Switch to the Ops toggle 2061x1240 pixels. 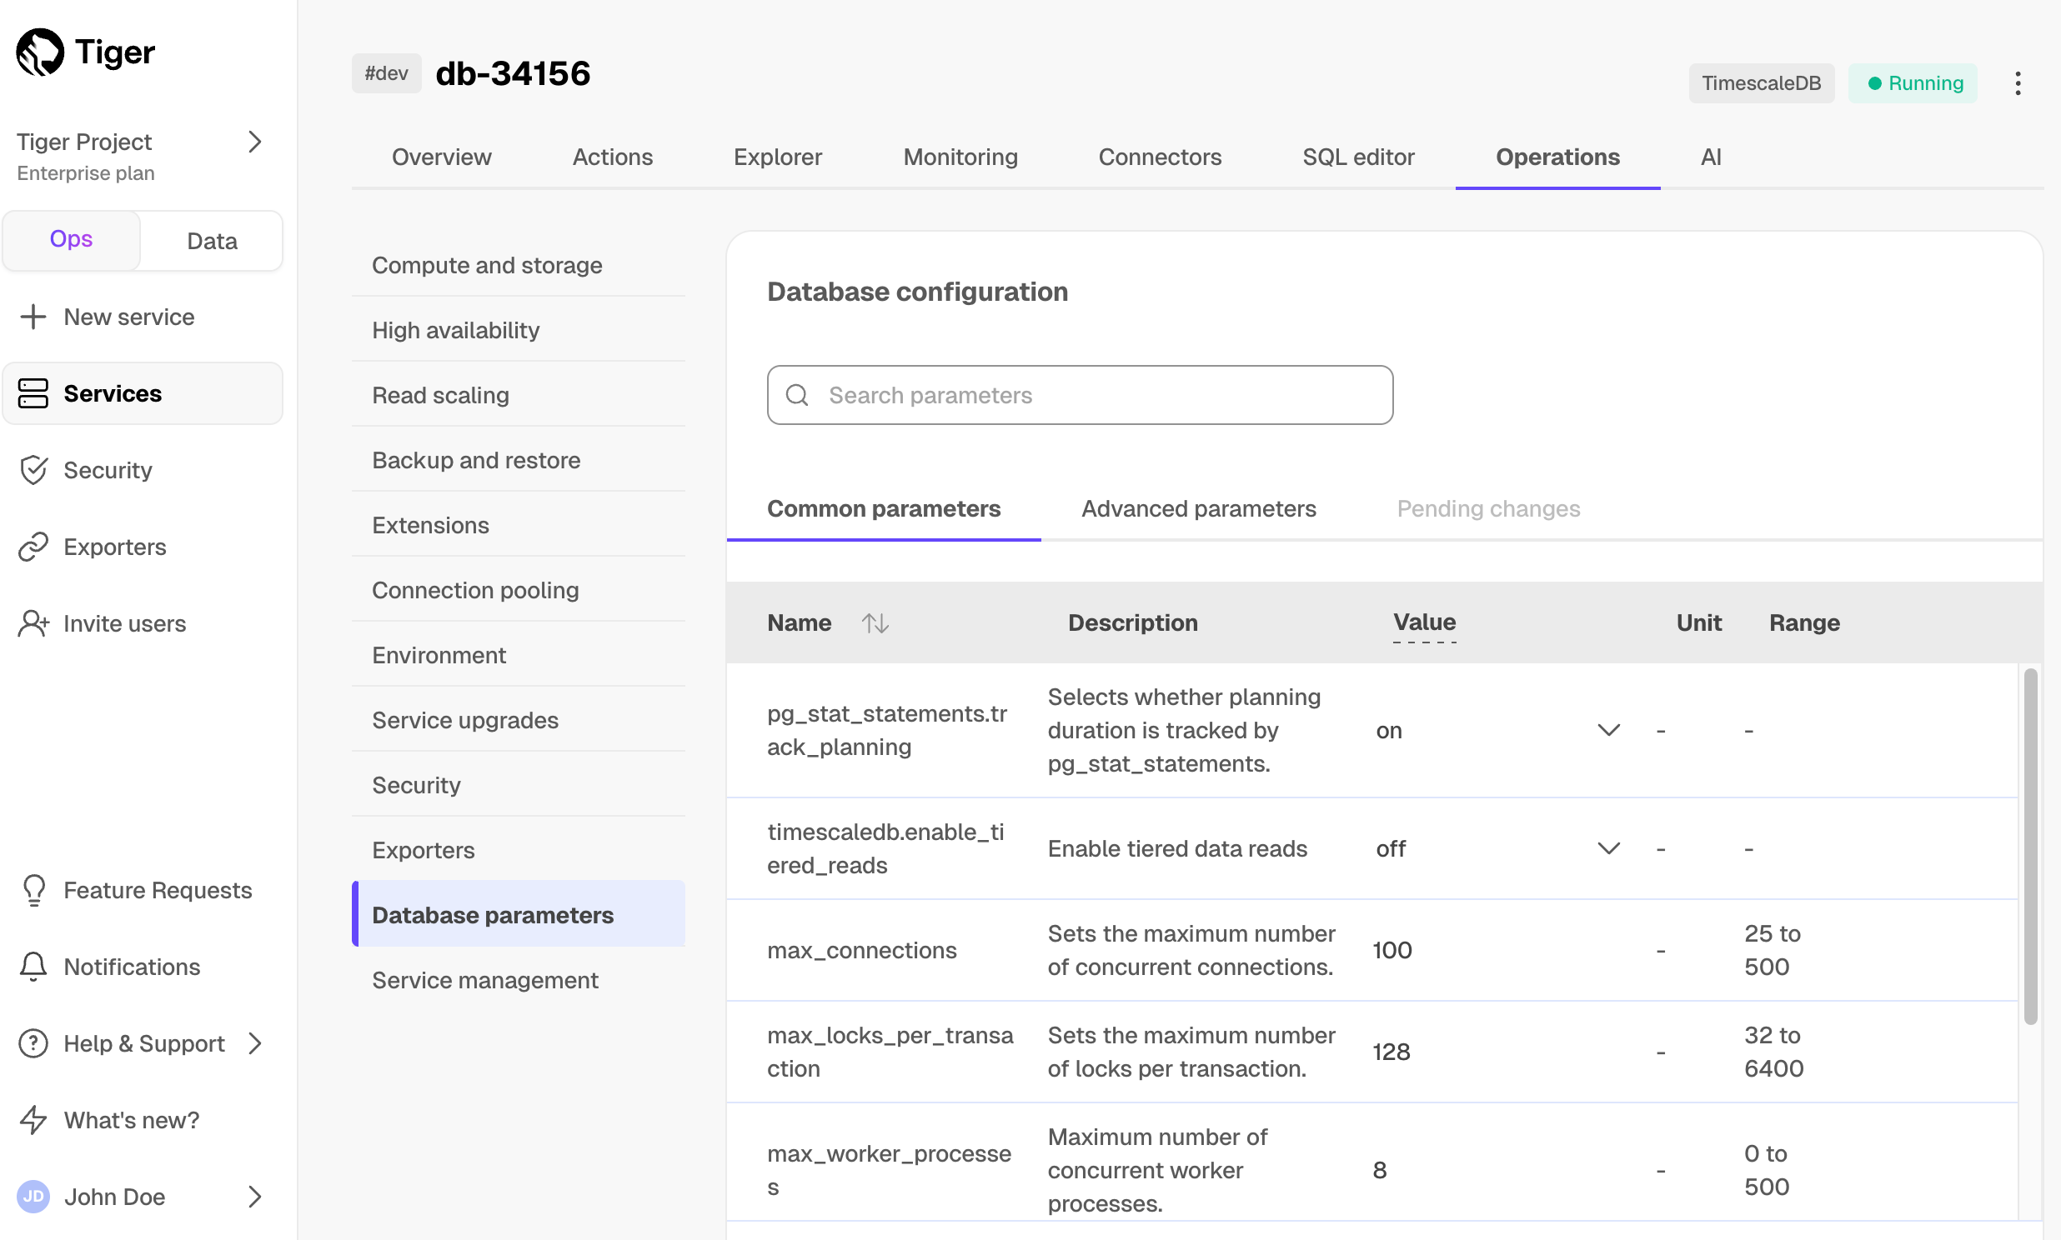click(71, 240)
